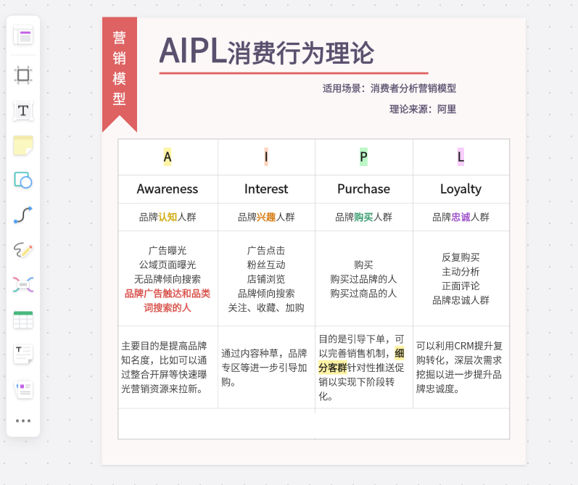Open more tools with the three-dot button
578x485 pixels.
coord(23,420)
